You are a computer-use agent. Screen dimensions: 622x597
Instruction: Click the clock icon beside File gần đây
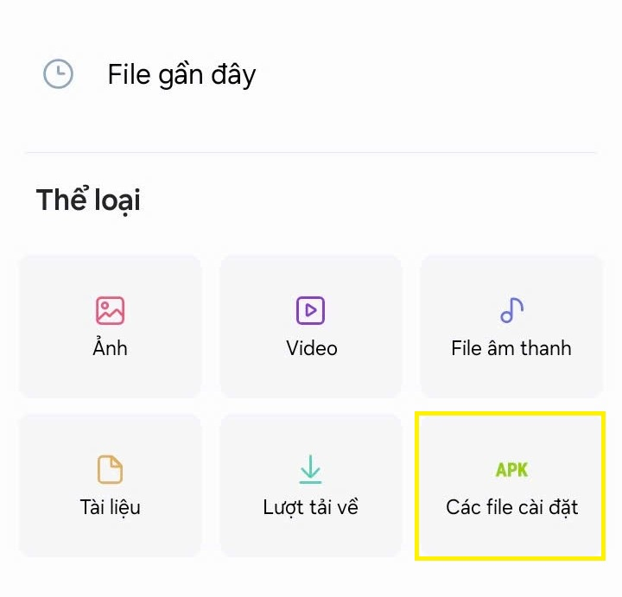coord(59,74)
